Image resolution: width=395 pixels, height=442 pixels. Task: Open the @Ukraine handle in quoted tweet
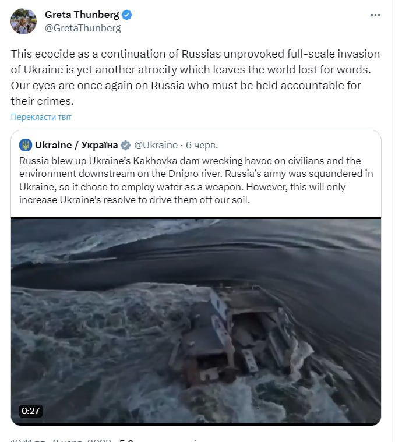[x=156, y=145]
